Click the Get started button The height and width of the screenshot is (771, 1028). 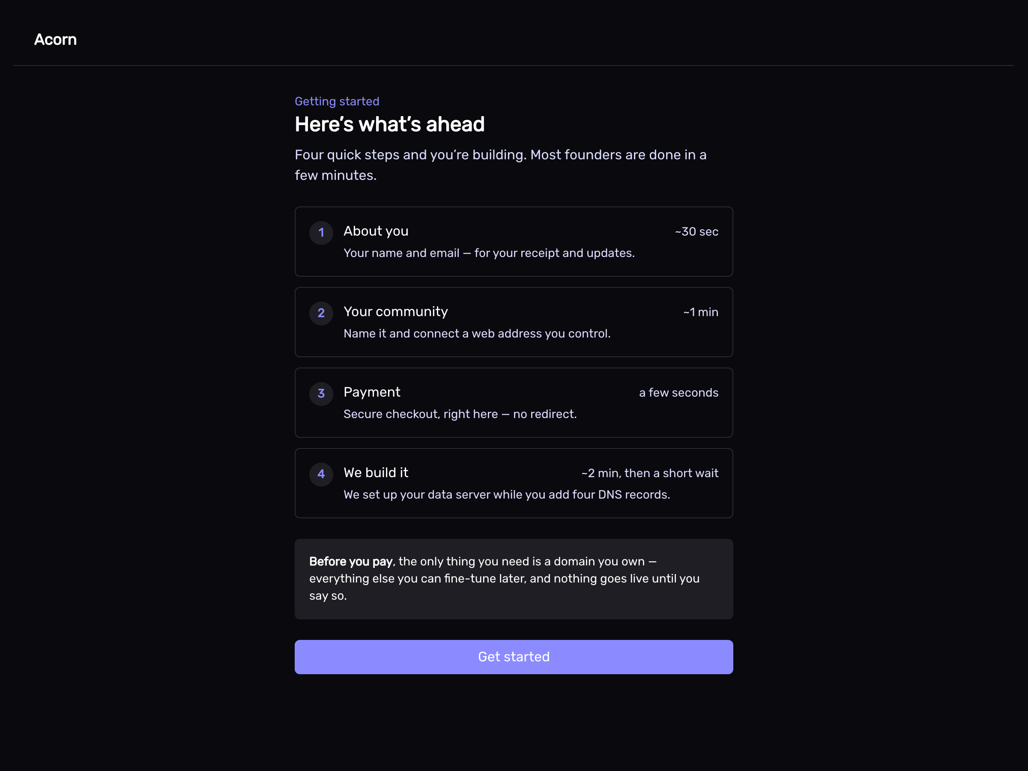pos(514,657)
